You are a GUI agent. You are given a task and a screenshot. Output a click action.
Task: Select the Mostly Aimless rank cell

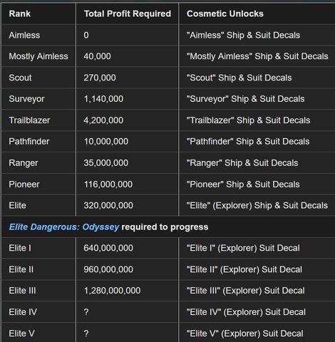click(38, 56)
